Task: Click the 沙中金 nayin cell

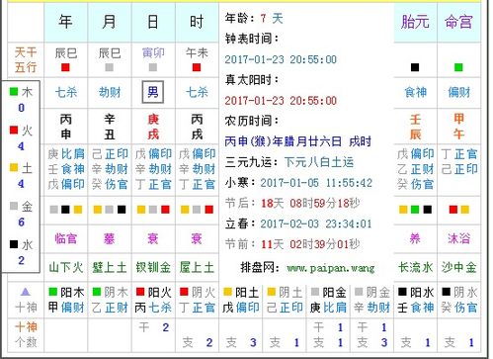Action: coord(458,267)
